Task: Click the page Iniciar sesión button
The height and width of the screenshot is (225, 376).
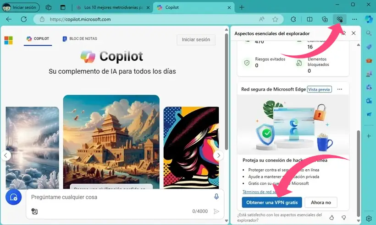Action: tap(196, 40)
